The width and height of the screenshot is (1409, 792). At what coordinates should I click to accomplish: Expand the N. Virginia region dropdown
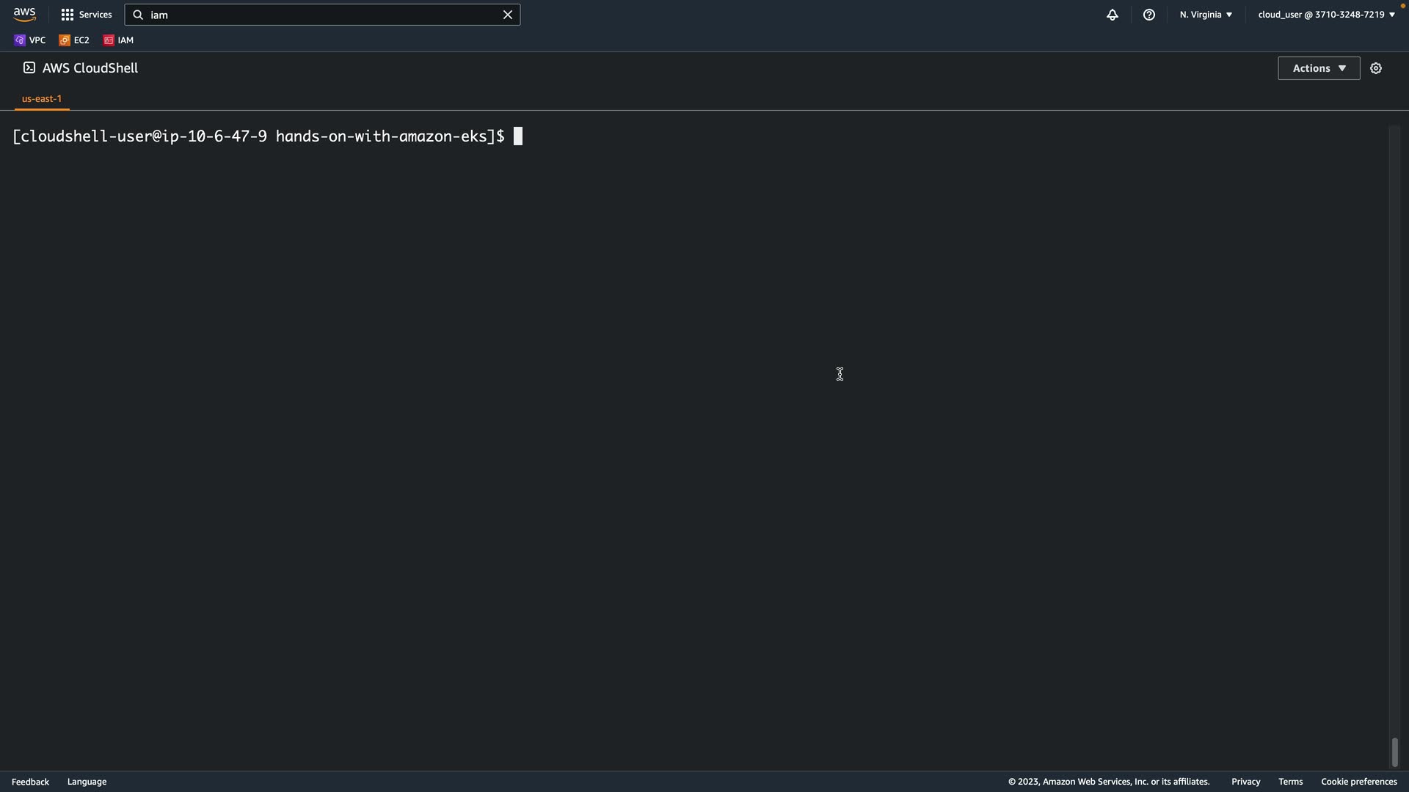(x=1206, y=15)
